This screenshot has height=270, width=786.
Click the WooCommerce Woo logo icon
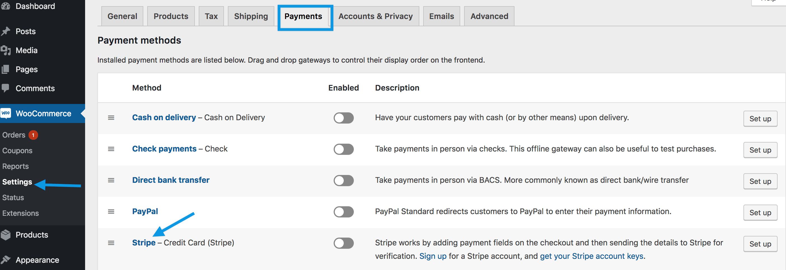[6, 113]
